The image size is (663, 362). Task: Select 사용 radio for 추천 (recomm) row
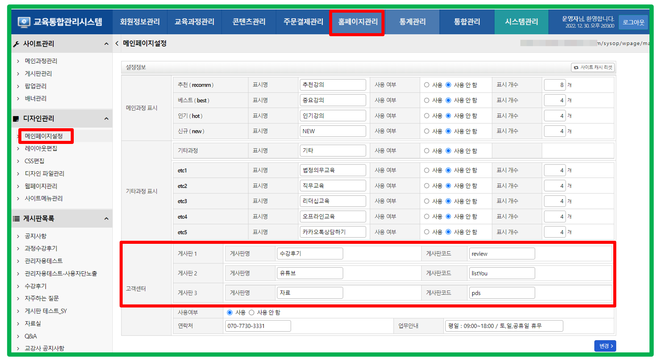426,85
